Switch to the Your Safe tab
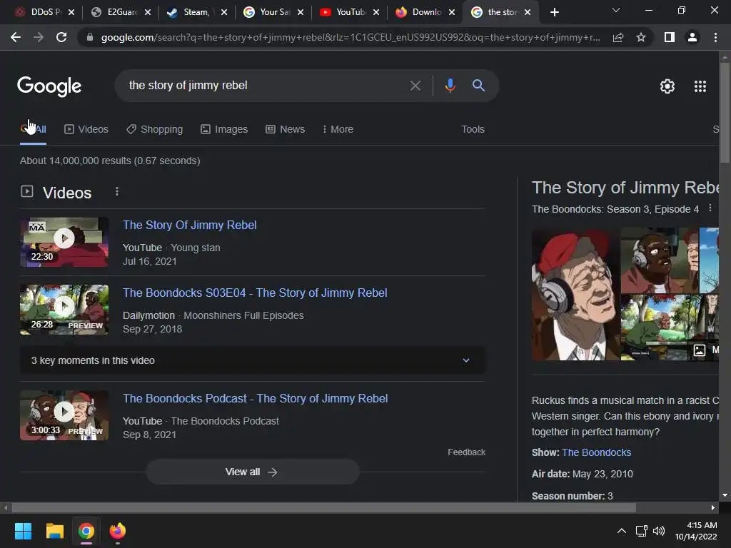 click(269, 12)
